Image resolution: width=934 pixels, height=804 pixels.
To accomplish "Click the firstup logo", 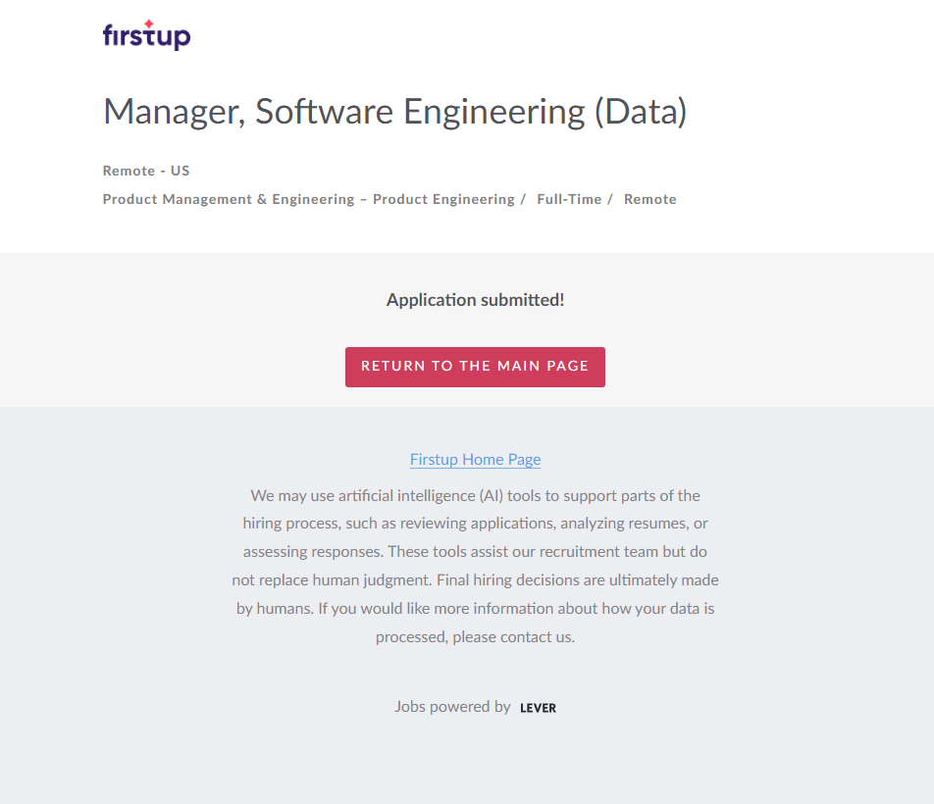I will (146, 35).
